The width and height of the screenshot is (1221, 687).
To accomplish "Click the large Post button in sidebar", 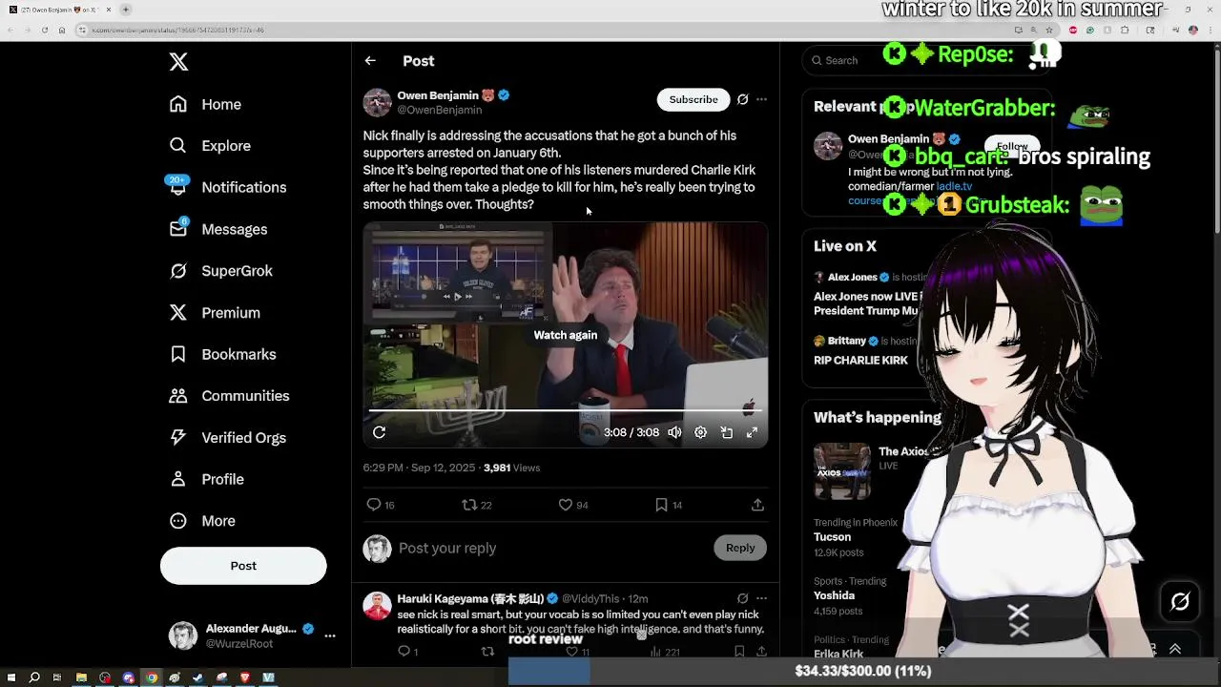I will [x=243, y=566].
